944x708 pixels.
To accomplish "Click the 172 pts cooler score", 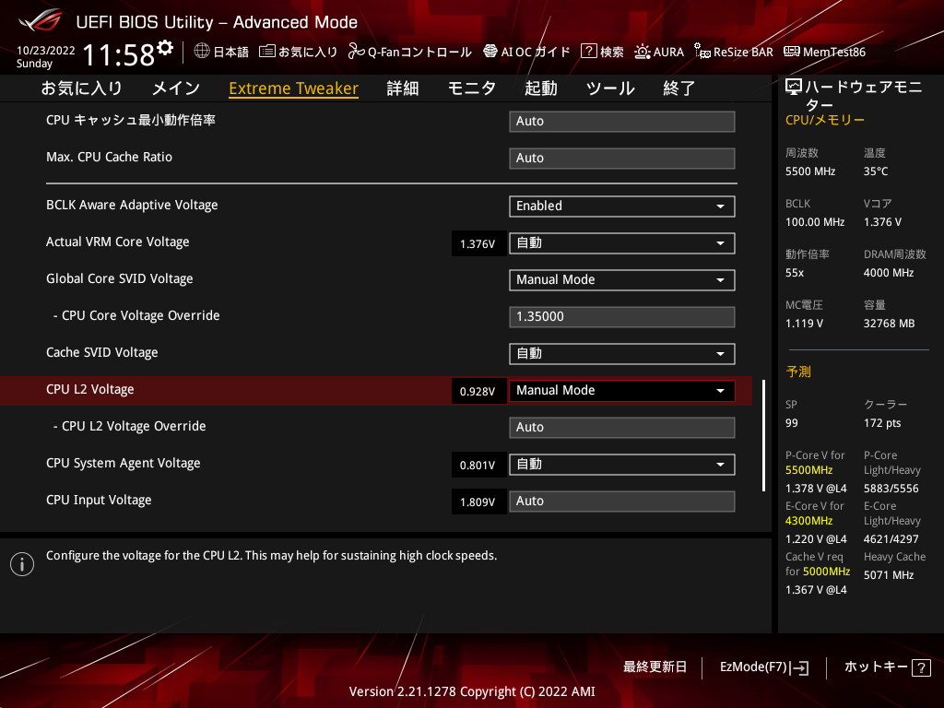I will coord(882,423).
